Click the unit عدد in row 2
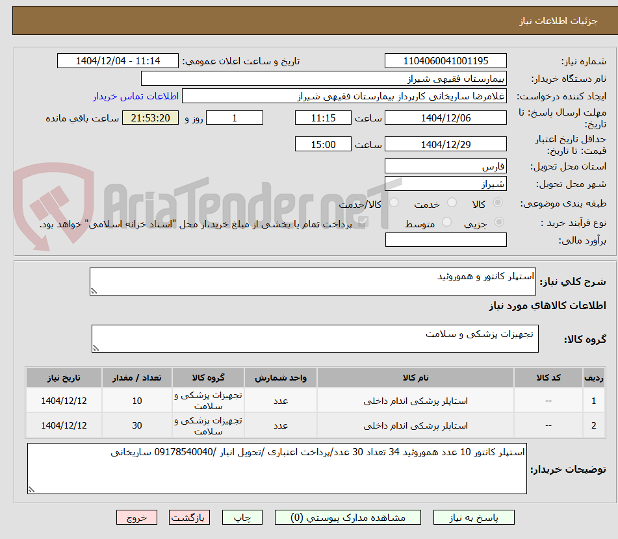 281,425
